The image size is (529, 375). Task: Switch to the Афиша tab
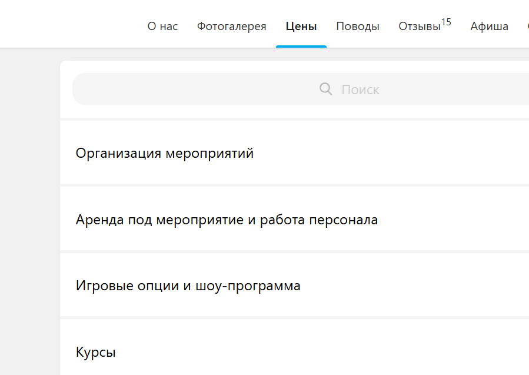[489, 26]
